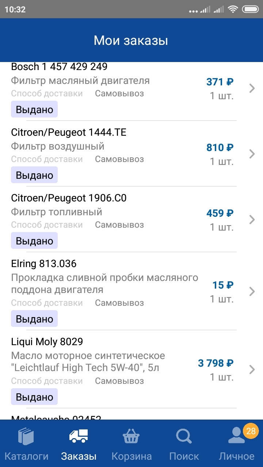
Task: Open the Каталоги books icon
Action: (26, 437)
